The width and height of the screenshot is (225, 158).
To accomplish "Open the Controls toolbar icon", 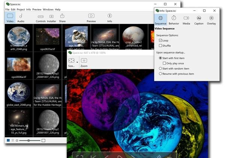I will pos(40,16).
